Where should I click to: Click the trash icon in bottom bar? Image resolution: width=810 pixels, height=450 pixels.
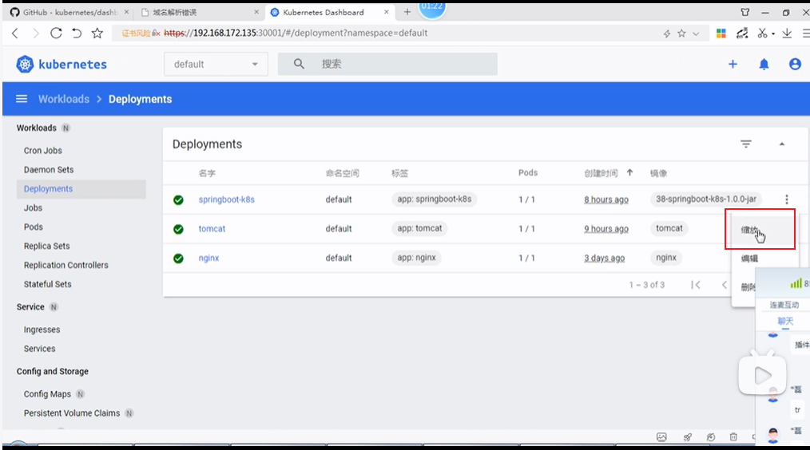(733, 436)
